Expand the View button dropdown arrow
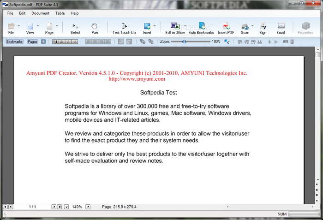This screenshot has height=220, width=323. [x=38, y=26]
